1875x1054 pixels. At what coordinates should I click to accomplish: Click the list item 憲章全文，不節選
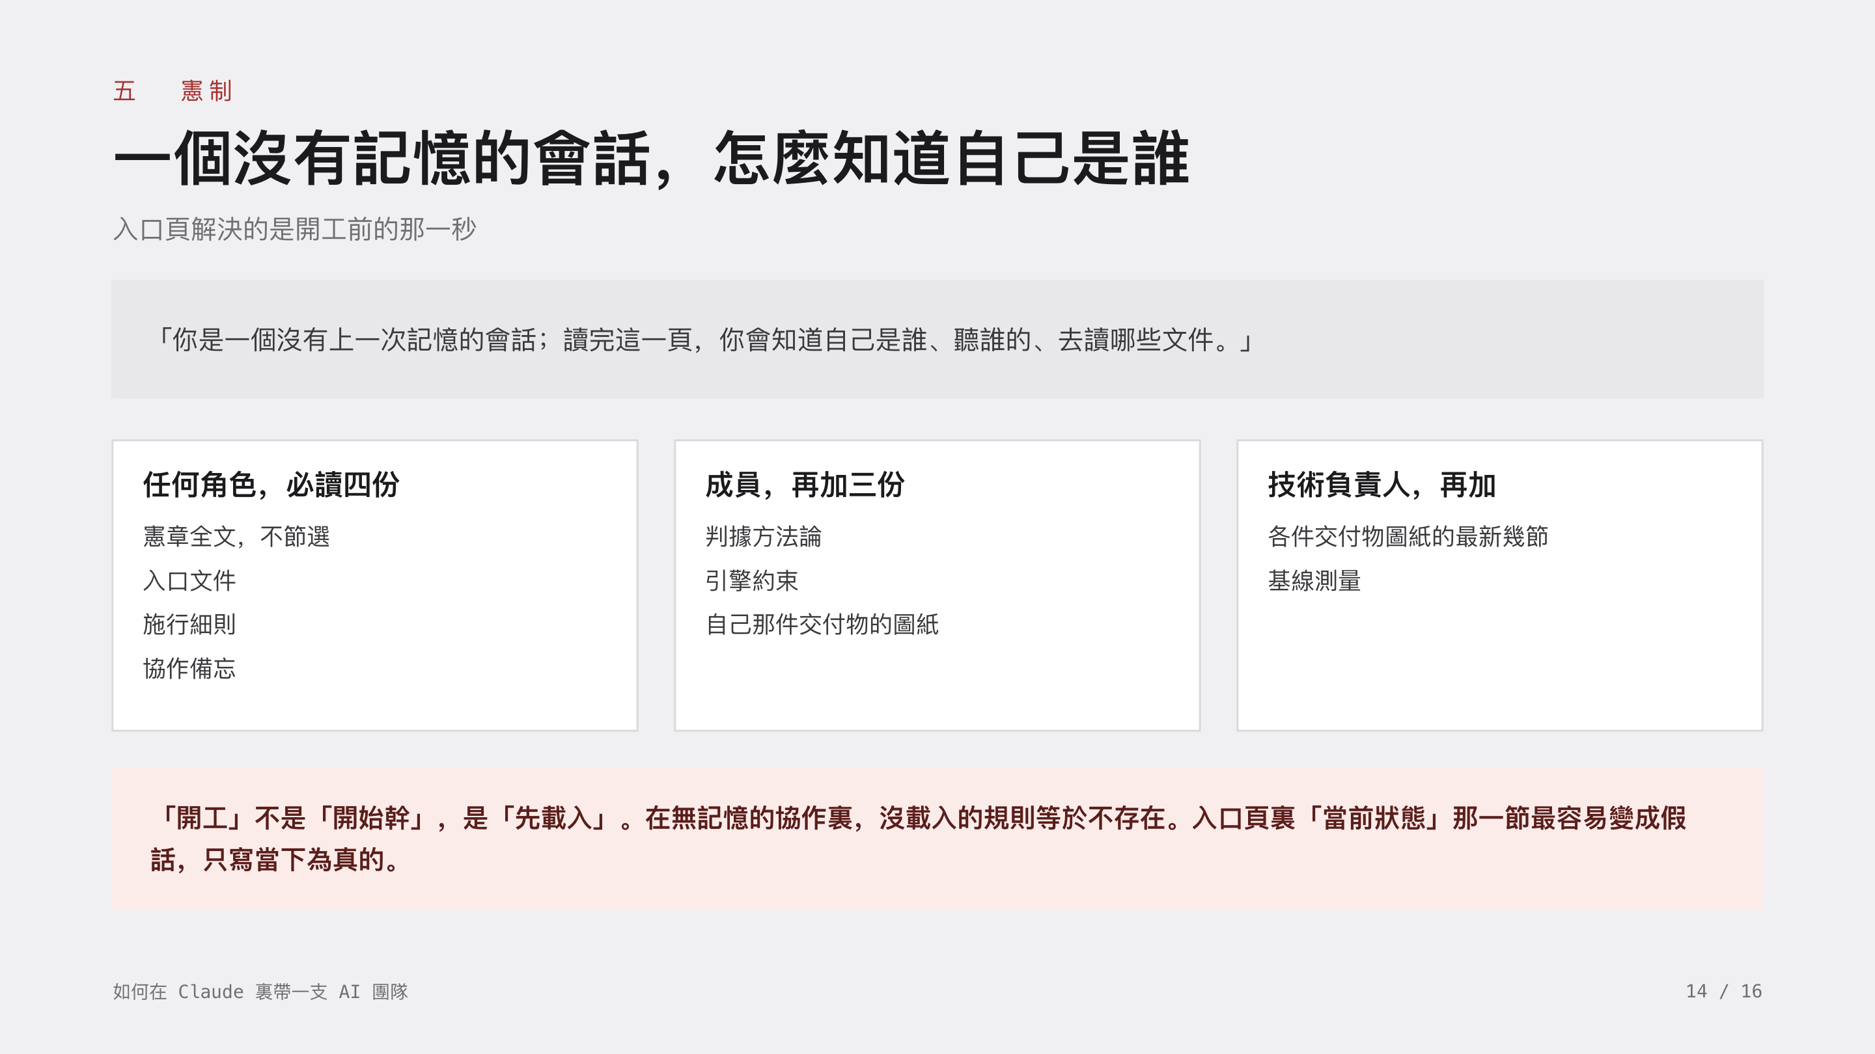pyautogui.click(x=236, y=536)
